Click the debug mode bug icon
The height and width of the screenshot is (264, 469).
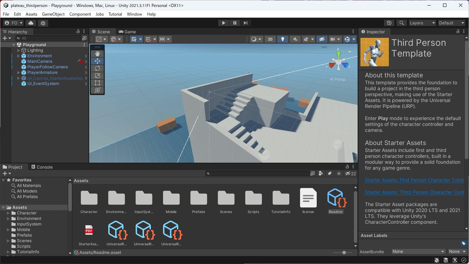tap(437, 260)
